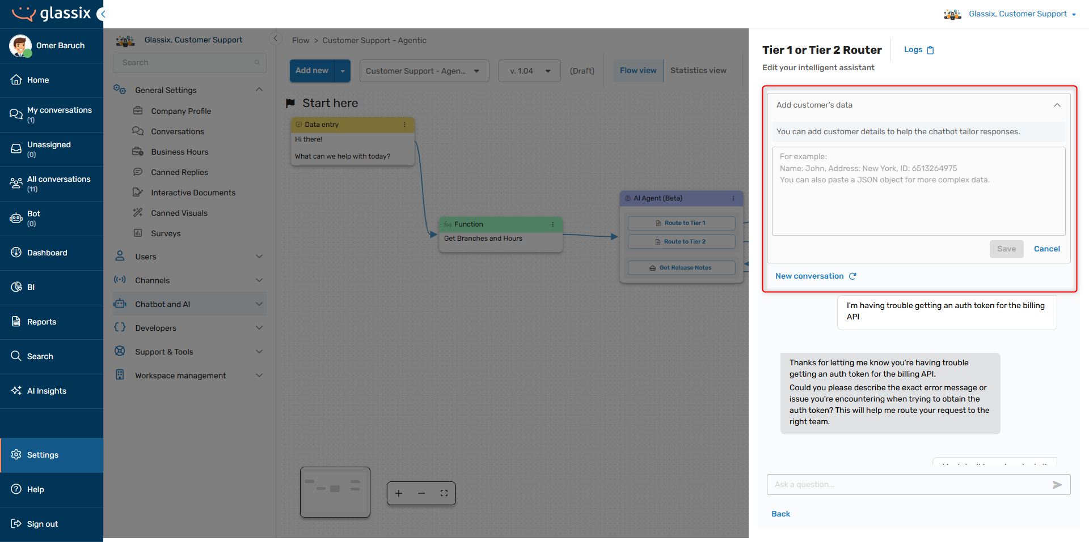Click the Flow breadcrumb link
The height and width of the screenshot is (542, 1089).
pos(301,40)
